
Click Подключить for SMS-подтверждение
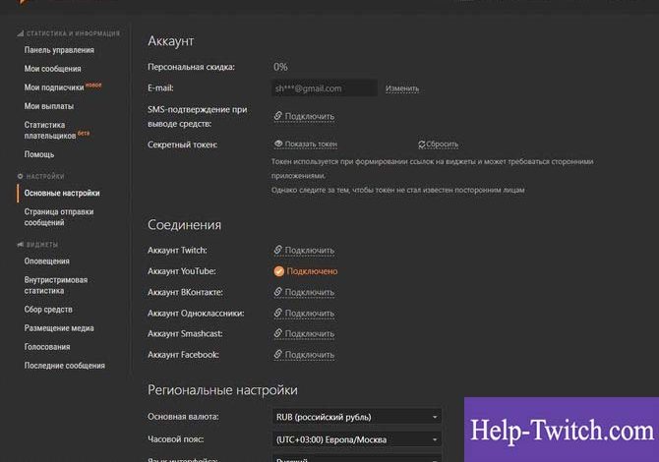pyautogui.click(x=309, y=116)
